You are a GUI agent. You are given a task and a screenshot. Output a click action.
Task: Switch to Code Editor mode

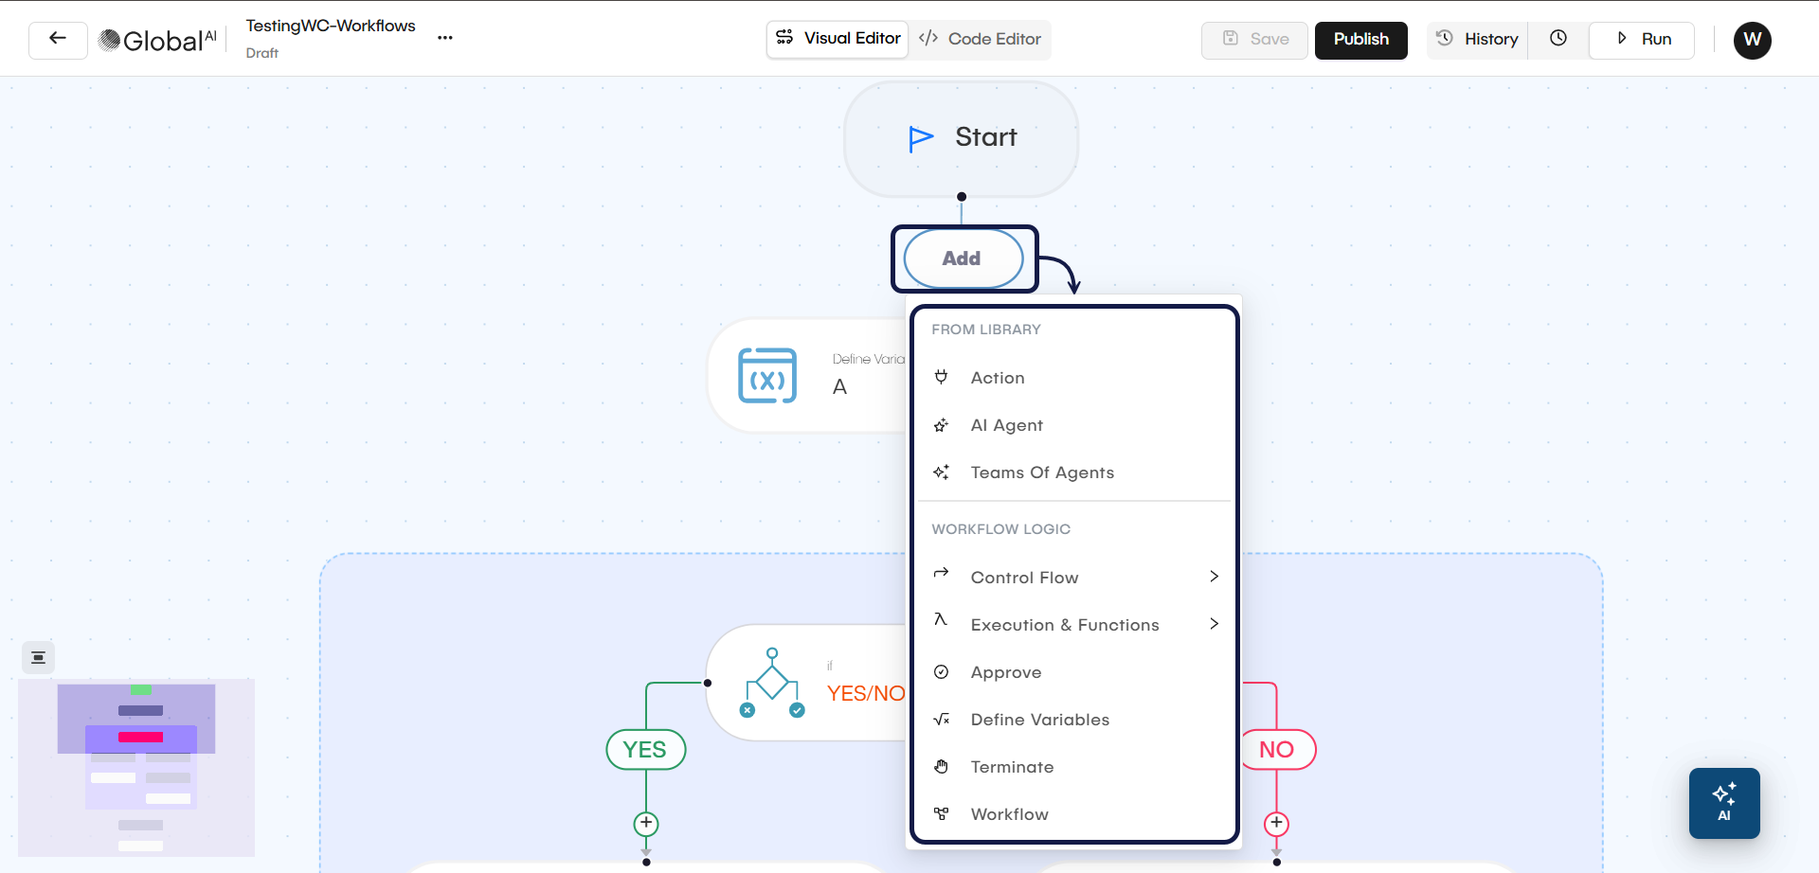(x=981, y=40)
